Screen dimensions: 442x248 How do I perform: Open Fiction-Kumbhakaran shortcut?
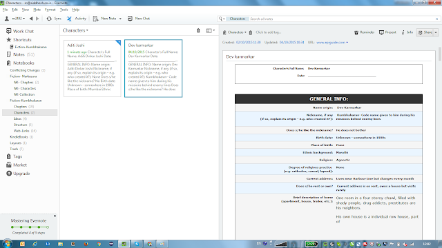[x=28, y=47]
